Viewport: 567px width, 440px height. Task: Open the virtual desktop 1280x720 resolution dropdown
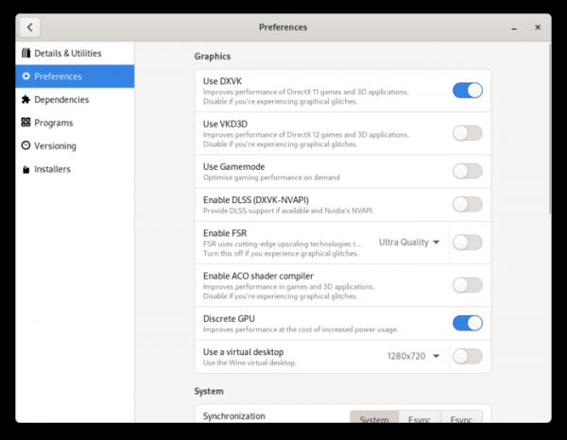click(413, 356)
